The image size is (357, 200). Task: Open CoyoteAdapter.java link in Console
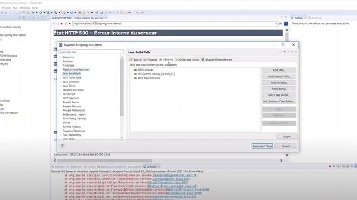[171, 179]
